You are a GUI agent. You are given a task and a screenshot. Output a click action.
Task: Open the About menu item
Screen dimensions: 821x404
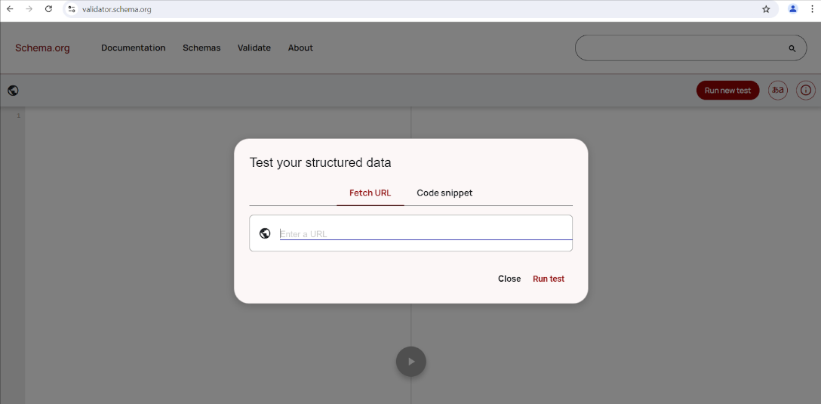coord(300,48)
